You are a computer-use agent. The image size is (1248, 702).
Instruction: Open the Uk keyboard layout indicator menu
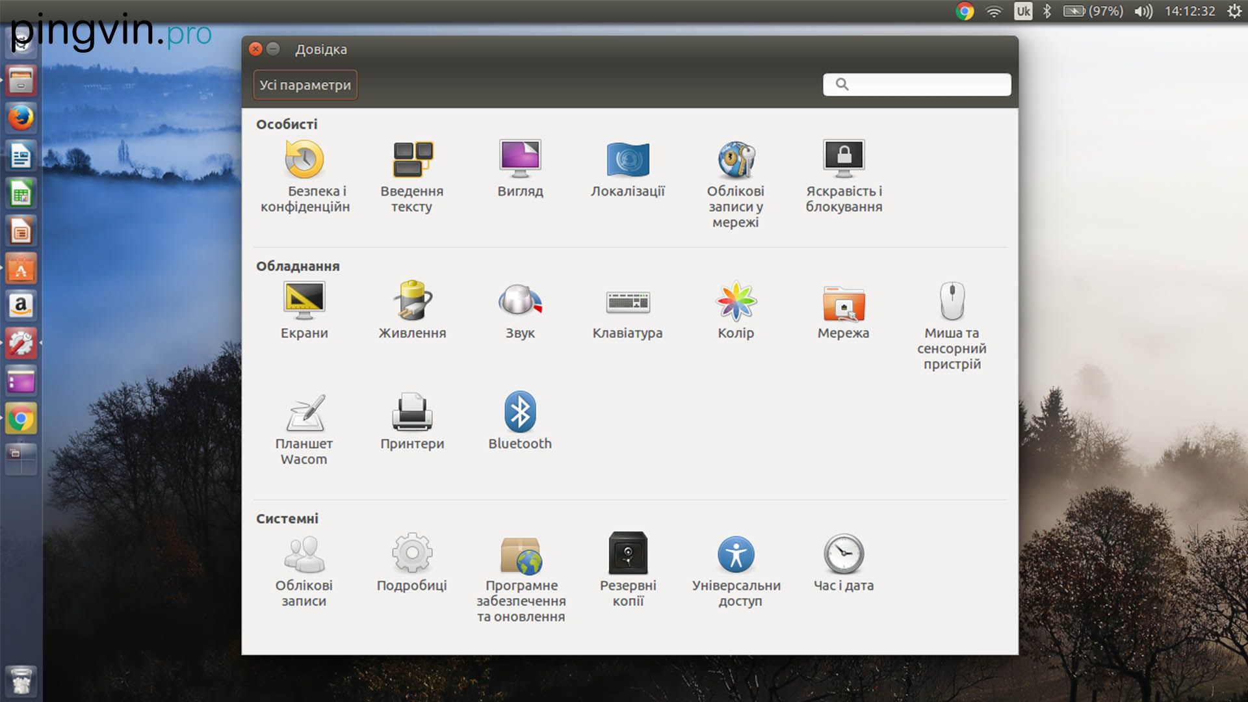click(x=1023, y=11)
